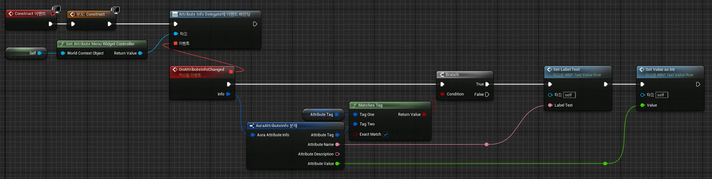Click the OnAttributeInfoChanged red delegate pin
The height and width of the screenshot is (179, 712).
point(231,72)
